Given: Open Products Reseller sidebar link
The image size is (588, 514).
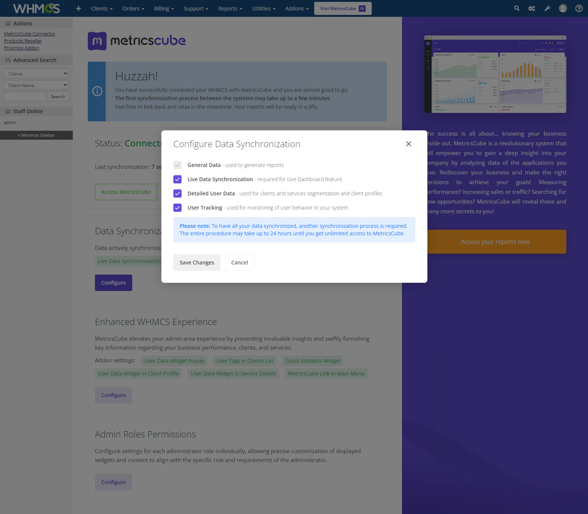Looking at the screenshot, I should click(x=23, y=41).
